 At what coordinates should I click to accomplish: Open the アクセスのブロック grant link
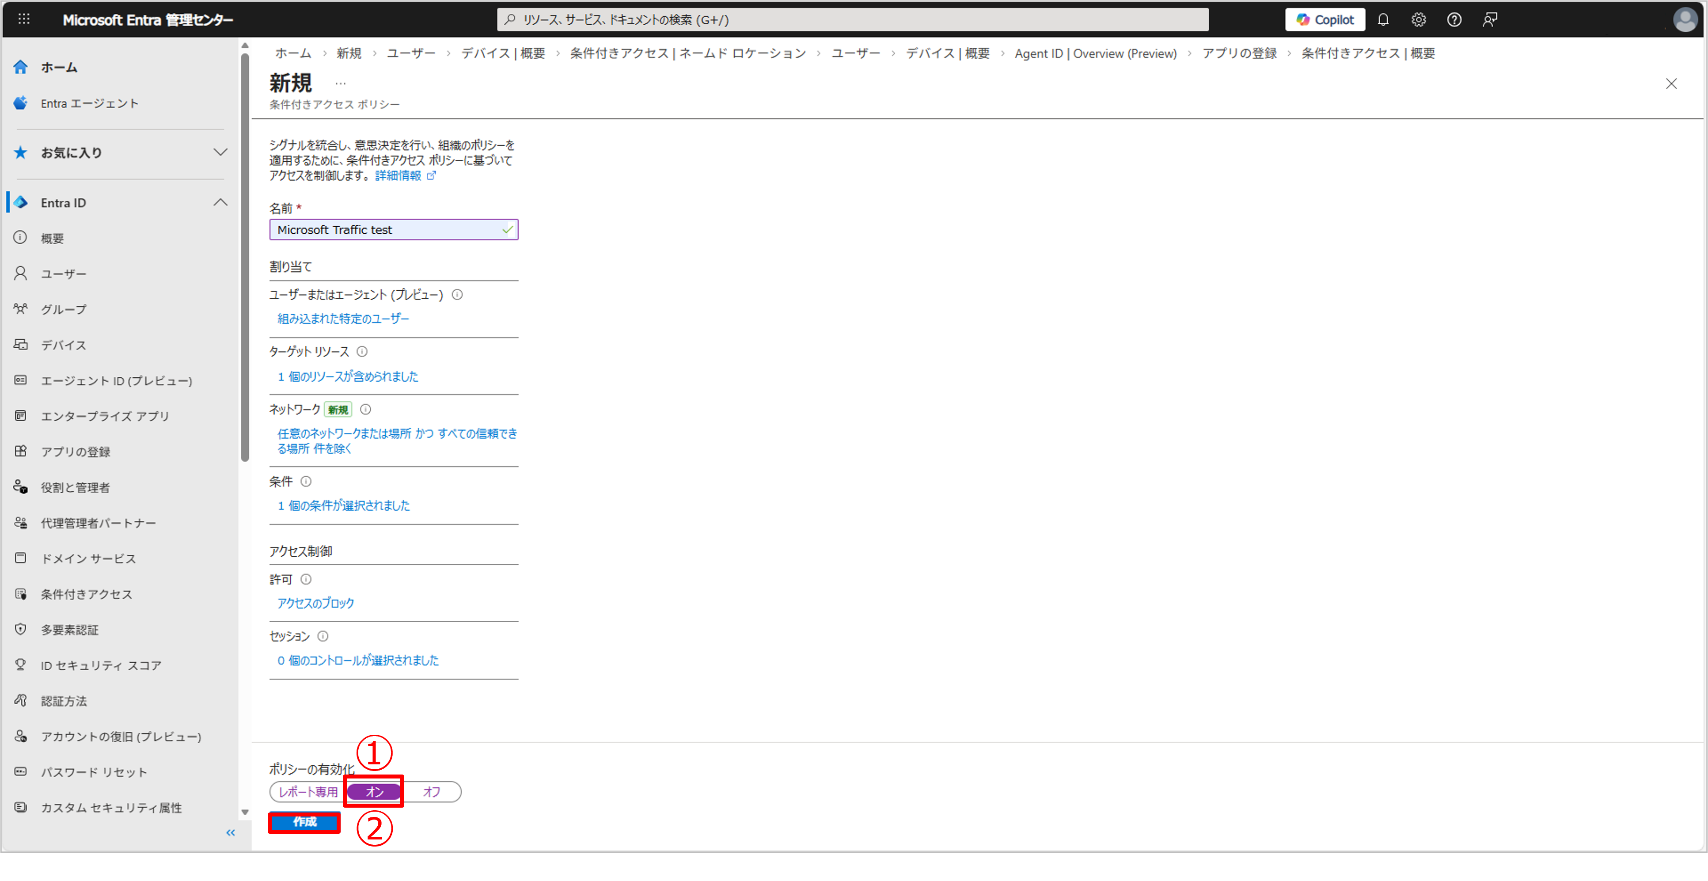pyautogui.click(x=315, y=603)
